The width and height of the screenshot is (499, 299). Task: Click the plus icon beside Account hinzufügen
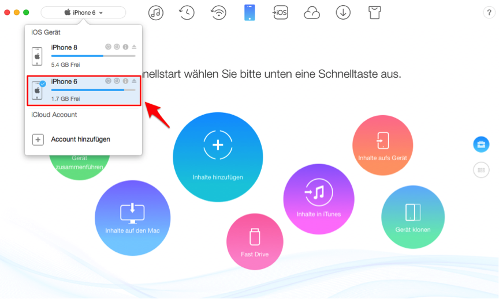tap(38, 139)
